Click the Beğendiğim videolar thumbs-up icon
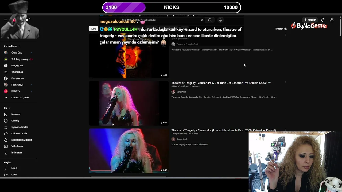342x192 pixels. coord(6,140)
